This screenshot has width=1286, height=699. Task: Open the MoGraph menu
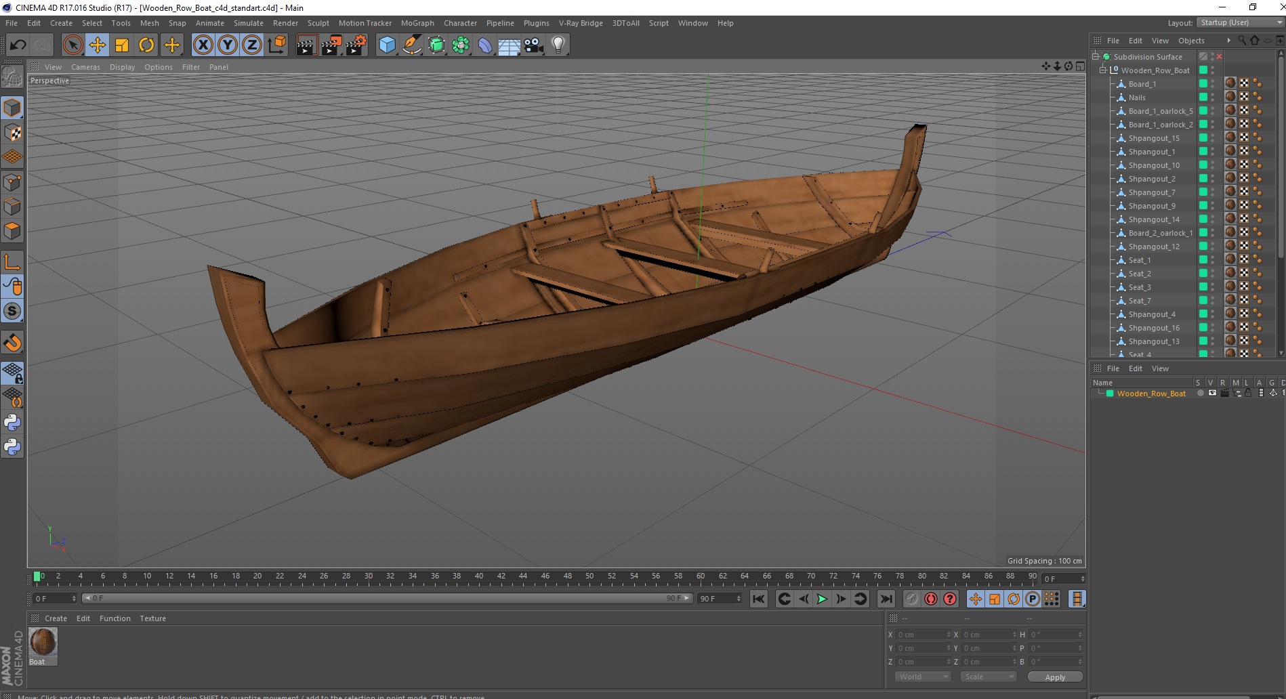click(x=417, y=23)
